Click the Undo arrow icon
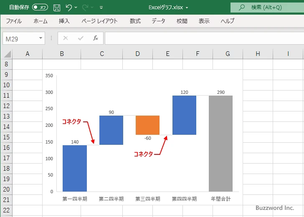The image size is (304, 217). [x=69, y=8]
